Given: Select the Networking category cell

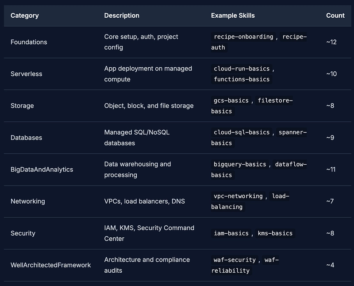Looking at the screenshot, I should click(28, 201).
